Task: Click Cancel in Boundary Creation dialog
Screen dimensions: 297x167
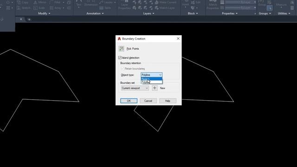Action: pos(148,101)
